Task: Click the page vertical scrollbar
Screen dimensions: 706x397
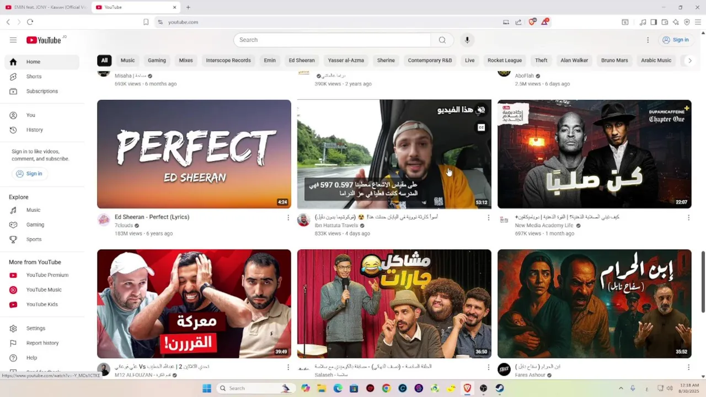Action: click(703, 283)
